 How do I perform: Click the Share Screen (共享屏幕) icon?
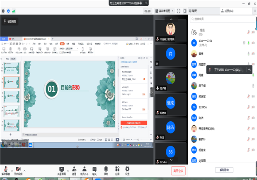[x=62, y=170]
